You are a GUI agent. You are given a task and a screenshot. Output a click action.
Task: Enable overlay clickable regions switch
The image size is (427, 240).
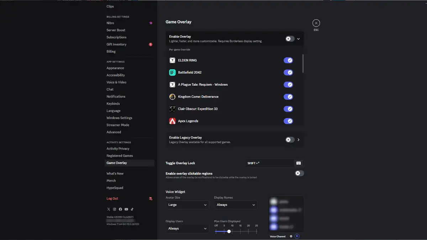(300, 173)
